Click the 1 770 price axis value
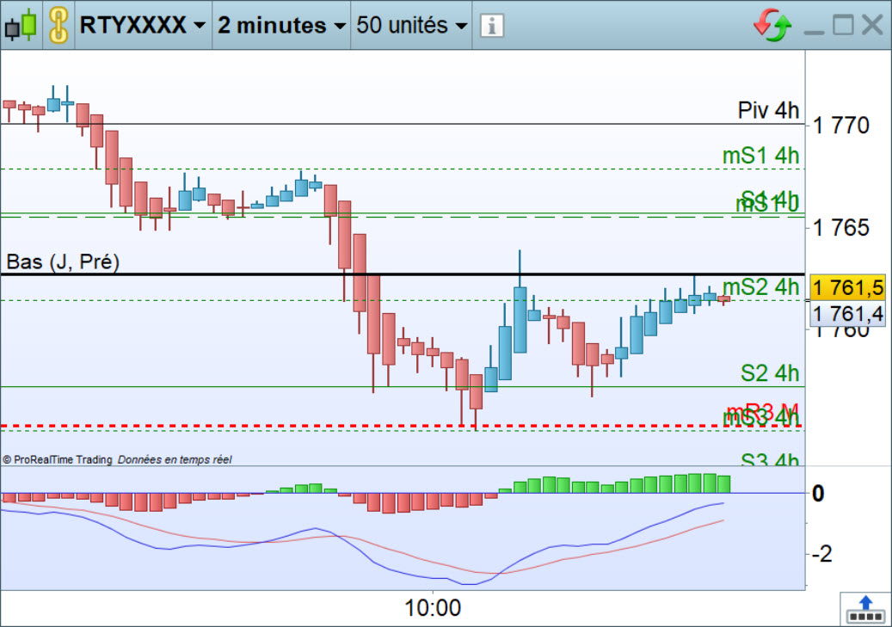Screen dimensions: 892x627 [x=840, y=126]
